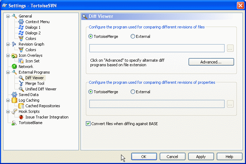Click the Context Menu gear icon
246x164 pixels.
[x=21, y=22]
